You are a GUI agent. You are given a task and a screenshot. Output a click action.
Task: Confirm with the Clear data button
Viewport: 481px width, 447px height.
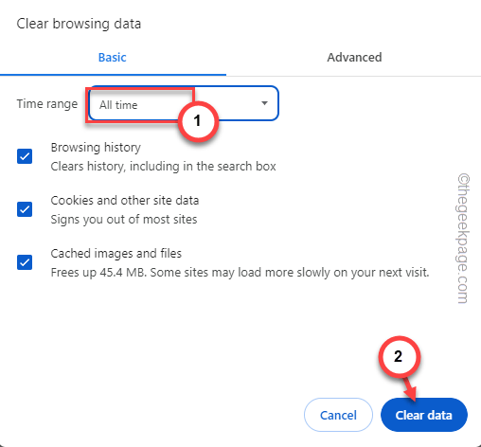click(x=424, y=415)
